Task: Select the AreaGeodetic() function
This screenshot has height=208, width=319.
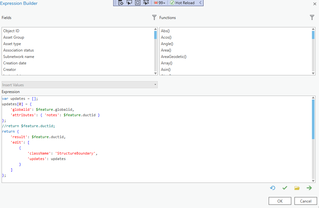Action: pos(174,57)
